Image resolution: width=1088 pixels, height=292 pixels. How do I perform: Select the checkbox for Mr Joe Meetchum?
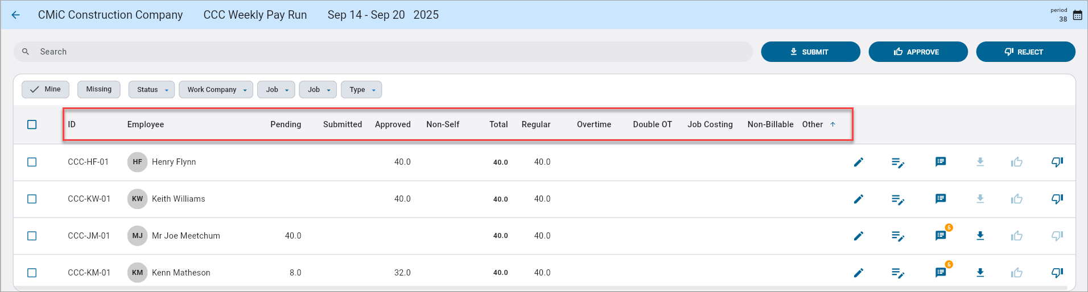pyautogui.click(x=32, y=236)
